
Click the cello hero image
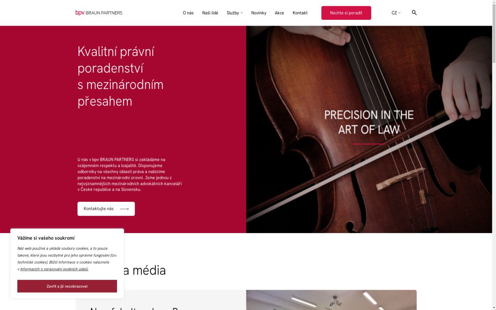click(369, 129)
